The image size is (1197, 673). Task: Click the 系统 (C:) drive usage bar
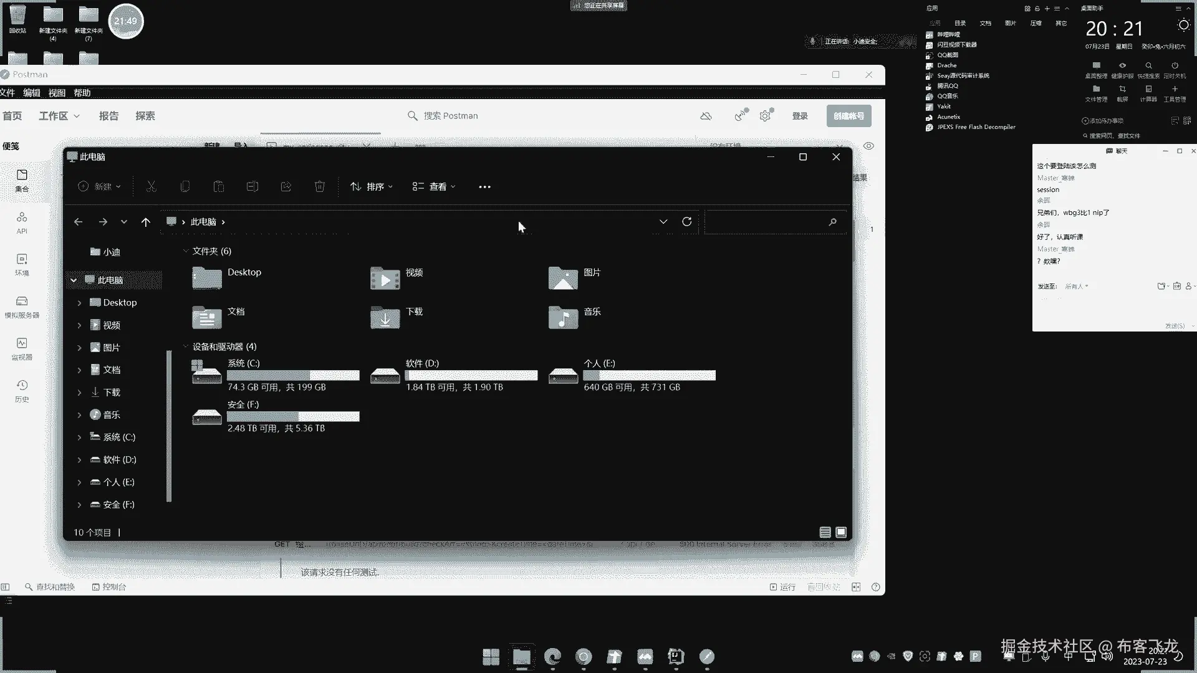click(x=293, y=375)
